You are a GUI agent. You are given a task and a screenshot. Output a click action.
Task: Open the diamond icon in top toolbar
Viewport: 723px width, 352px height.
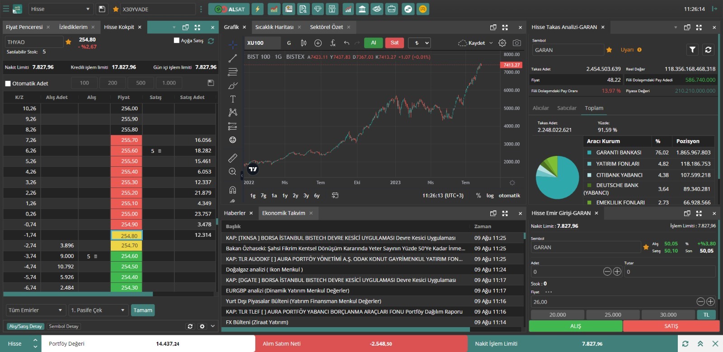click(318, 9)
